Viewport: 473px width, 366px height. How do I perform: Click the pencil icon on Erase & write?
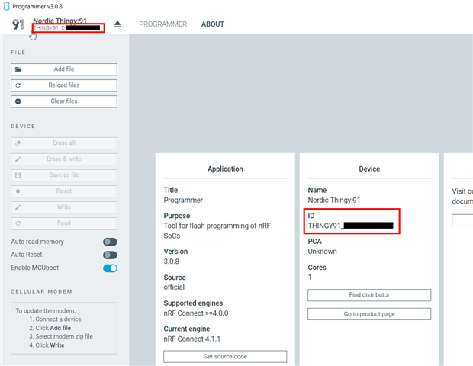point(18,159)
